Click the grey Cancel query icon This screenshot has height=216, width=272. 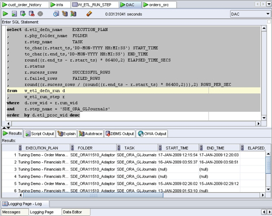40,14
